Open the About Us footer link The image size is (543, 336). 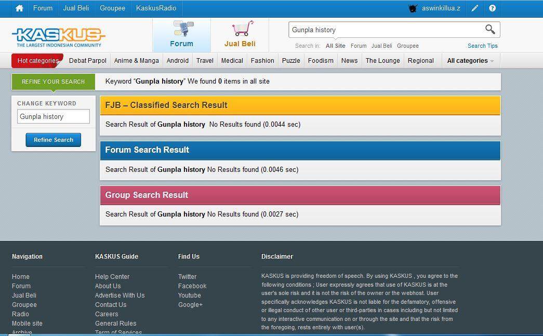108,286
